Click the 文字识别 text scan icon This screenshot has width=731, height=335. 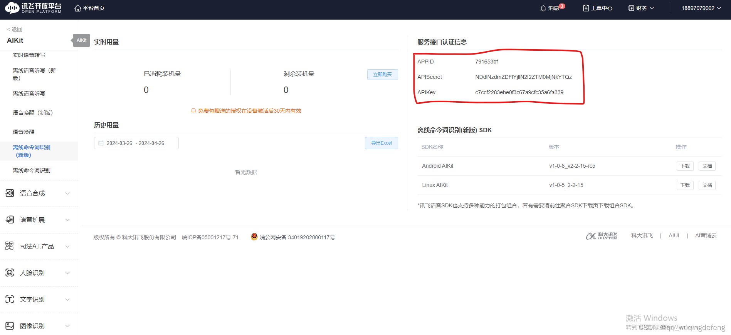click(10, 299)
